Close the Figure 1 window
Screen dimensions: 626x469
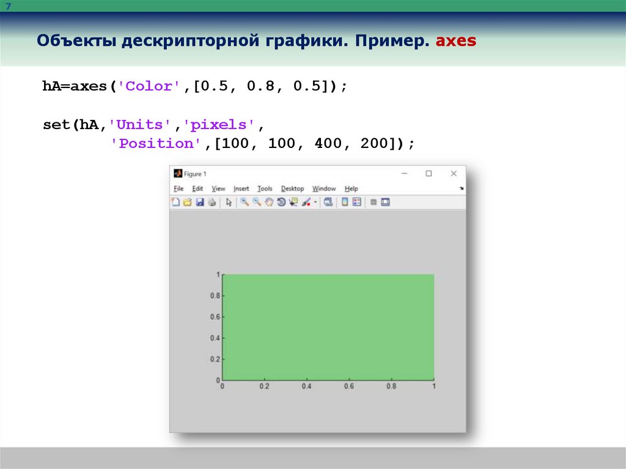454,174
